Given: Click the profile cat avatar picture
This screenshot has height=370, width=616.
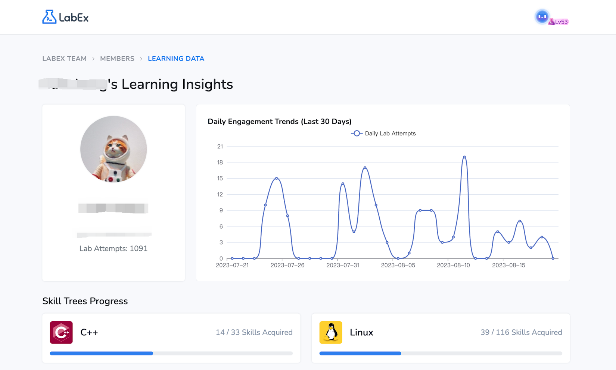Looking at the screenshot, I should 113,149.
